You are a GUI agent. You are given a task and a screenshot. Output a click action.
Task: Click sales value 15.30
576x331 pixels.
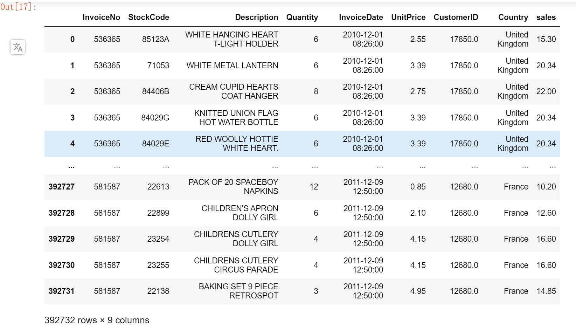click(x=546, y=39)
